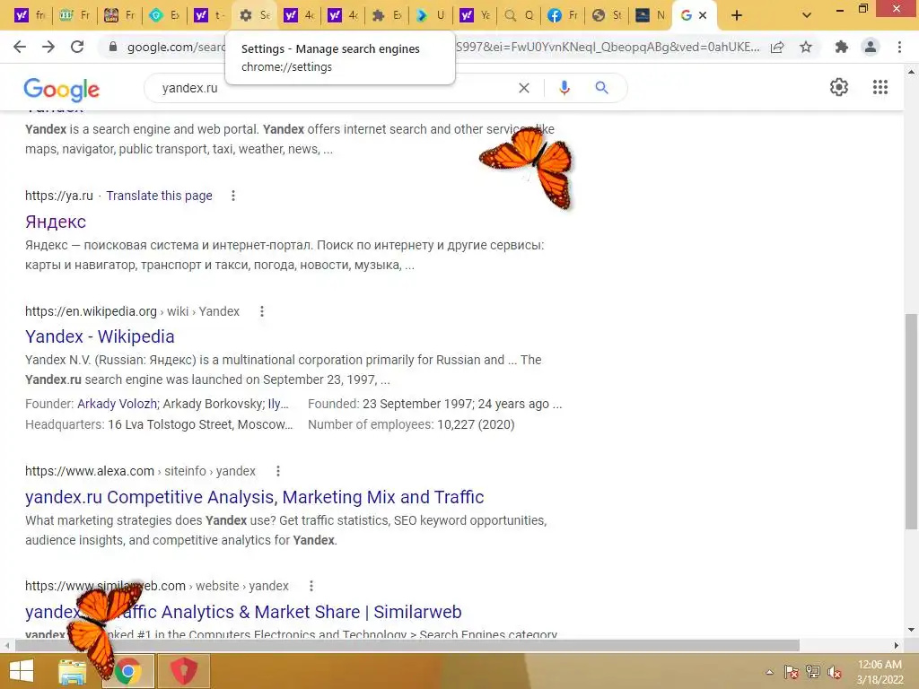
Task: Click the https://ya.ru result URL
Action: point(59,196)
